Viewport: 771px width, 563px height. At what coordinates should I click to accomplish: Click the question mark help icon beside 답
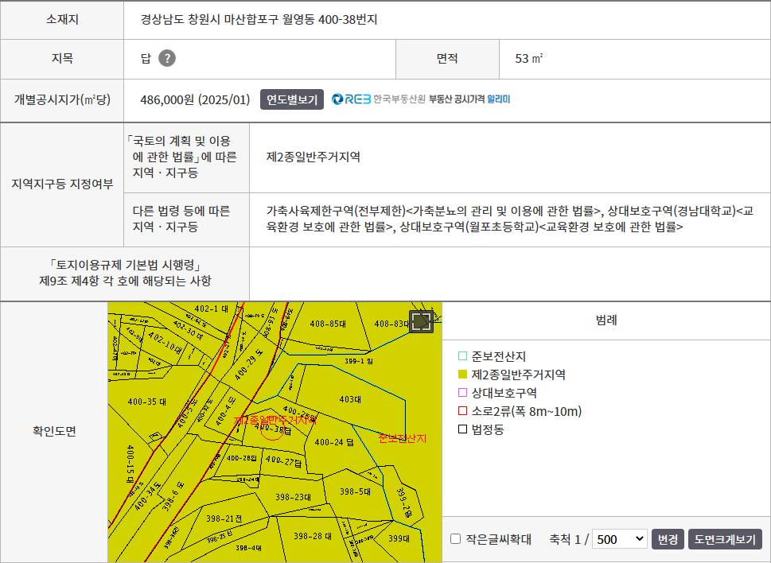166,59
